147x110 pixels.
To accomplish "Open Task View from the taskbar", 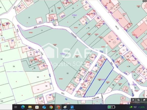I will point(16,107).
